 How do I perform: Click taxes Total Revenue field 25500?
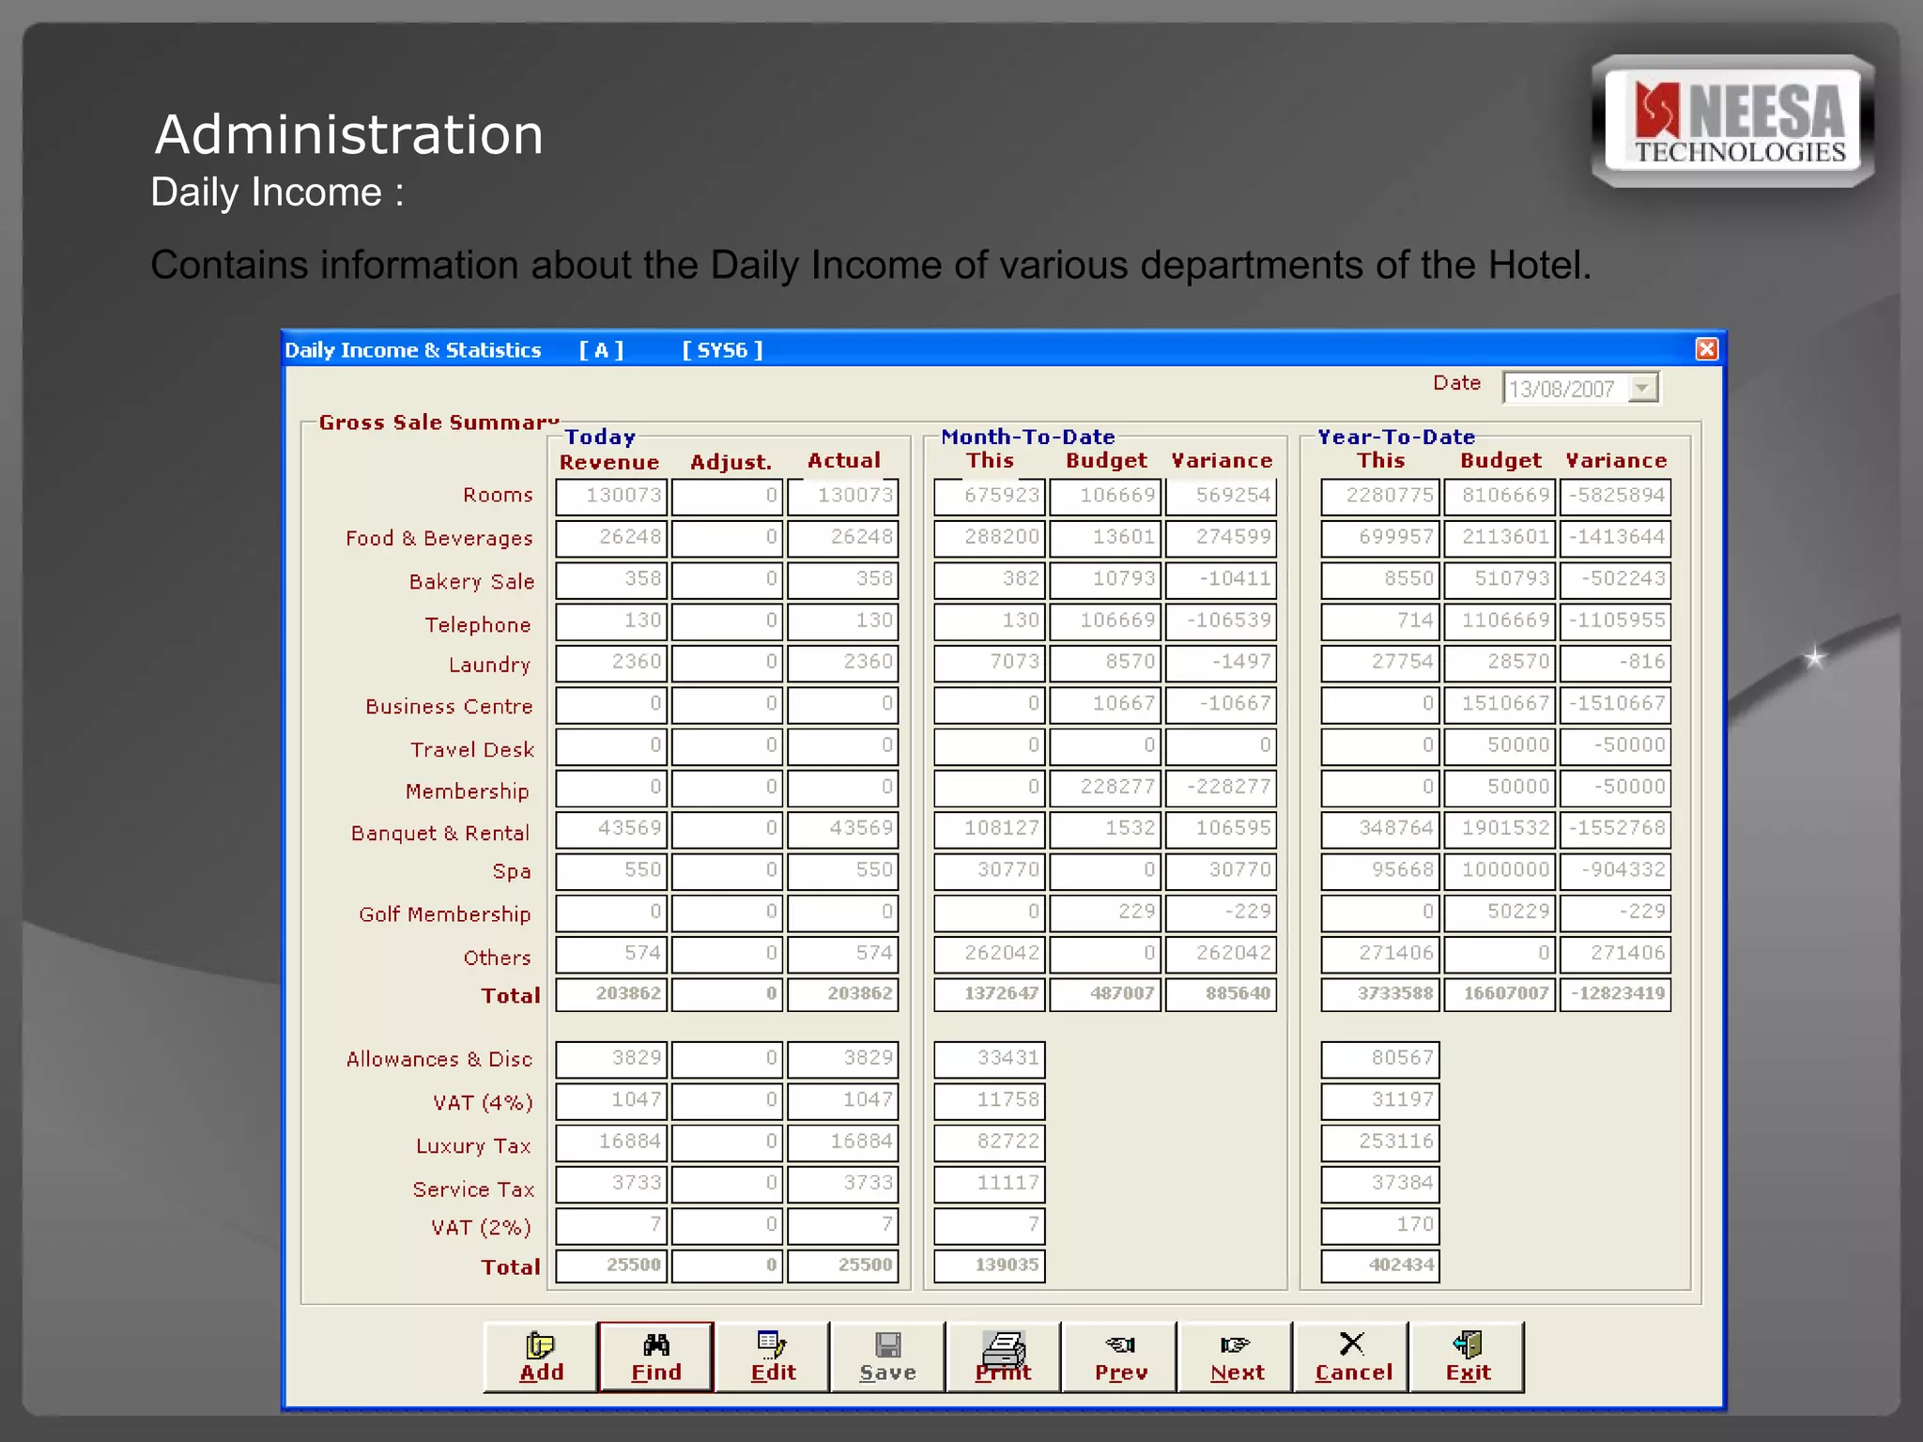(x=611, y=1266)
